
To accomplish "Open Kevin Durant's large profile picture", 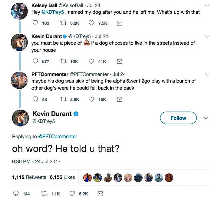I will (20, 118).
